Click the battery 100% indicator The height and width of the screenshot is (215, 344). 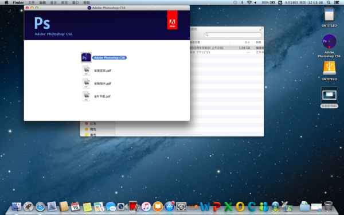268,3
